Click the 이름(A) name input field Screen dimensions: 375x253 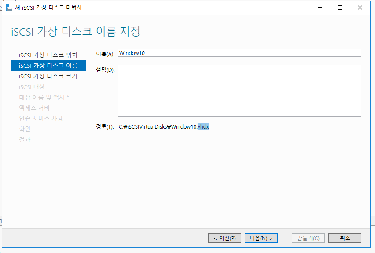tap(239, 53)
